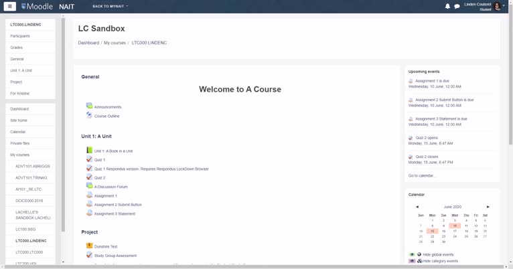Image resolution: width=513 pixels, height=269 pixels.
Task: Go to next month in calendar
Action: pos(488,207)
